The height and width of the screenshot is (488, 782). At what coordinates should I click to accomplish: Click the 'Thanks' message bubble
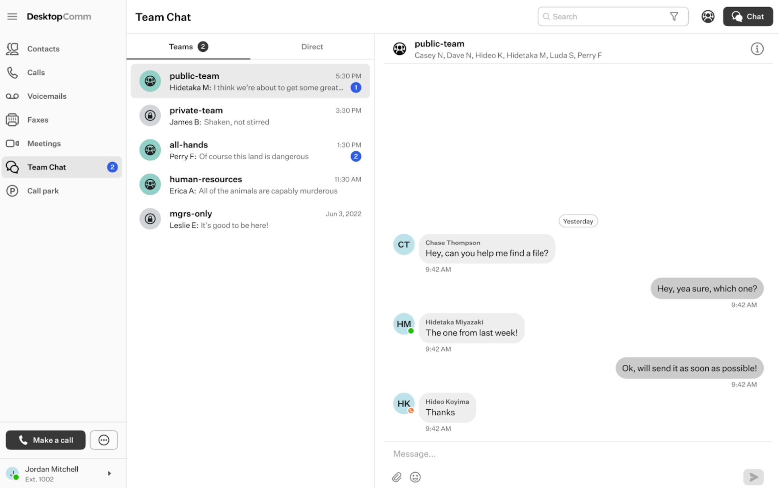point(447,408)
